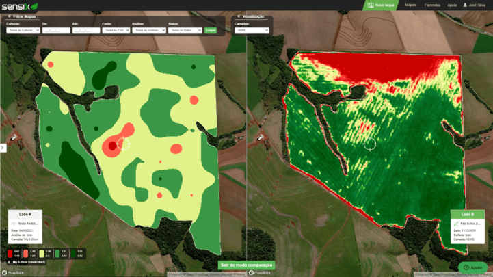Click the dark red legend swatch
Image resolution: width=493 pixels, height=277 pixels.
[10, 254]
